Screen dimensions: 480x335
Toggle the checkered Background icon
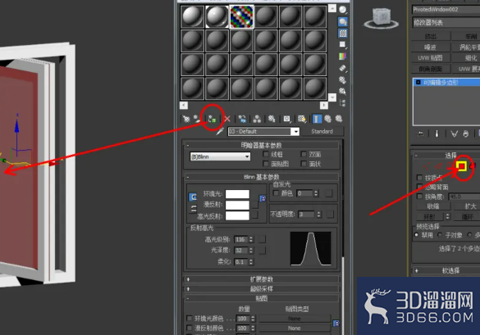click(342, 33)
